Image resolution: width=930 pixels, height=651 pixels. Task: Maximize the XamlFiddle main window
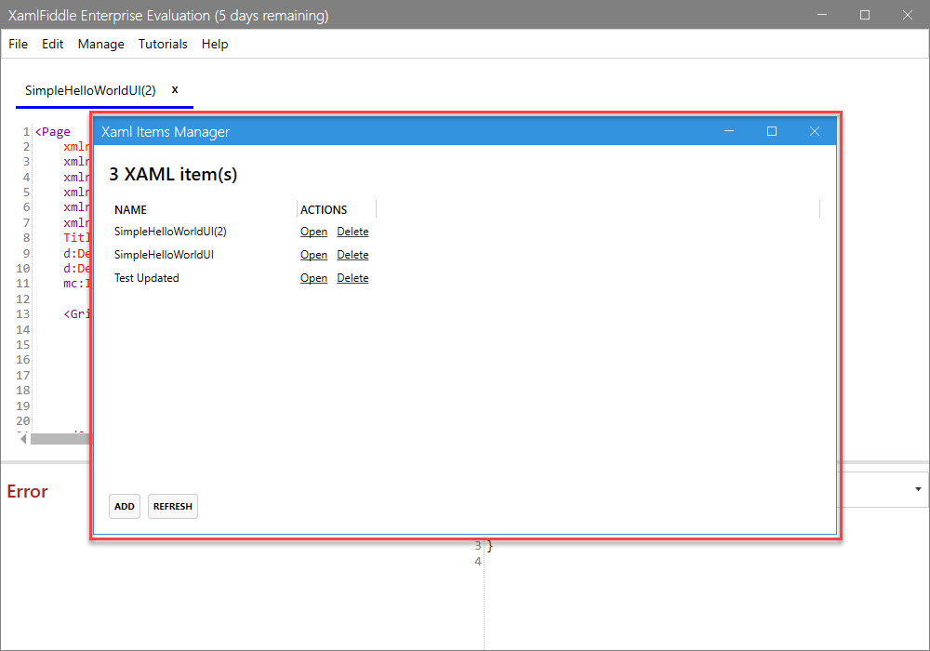click(865, 15)
